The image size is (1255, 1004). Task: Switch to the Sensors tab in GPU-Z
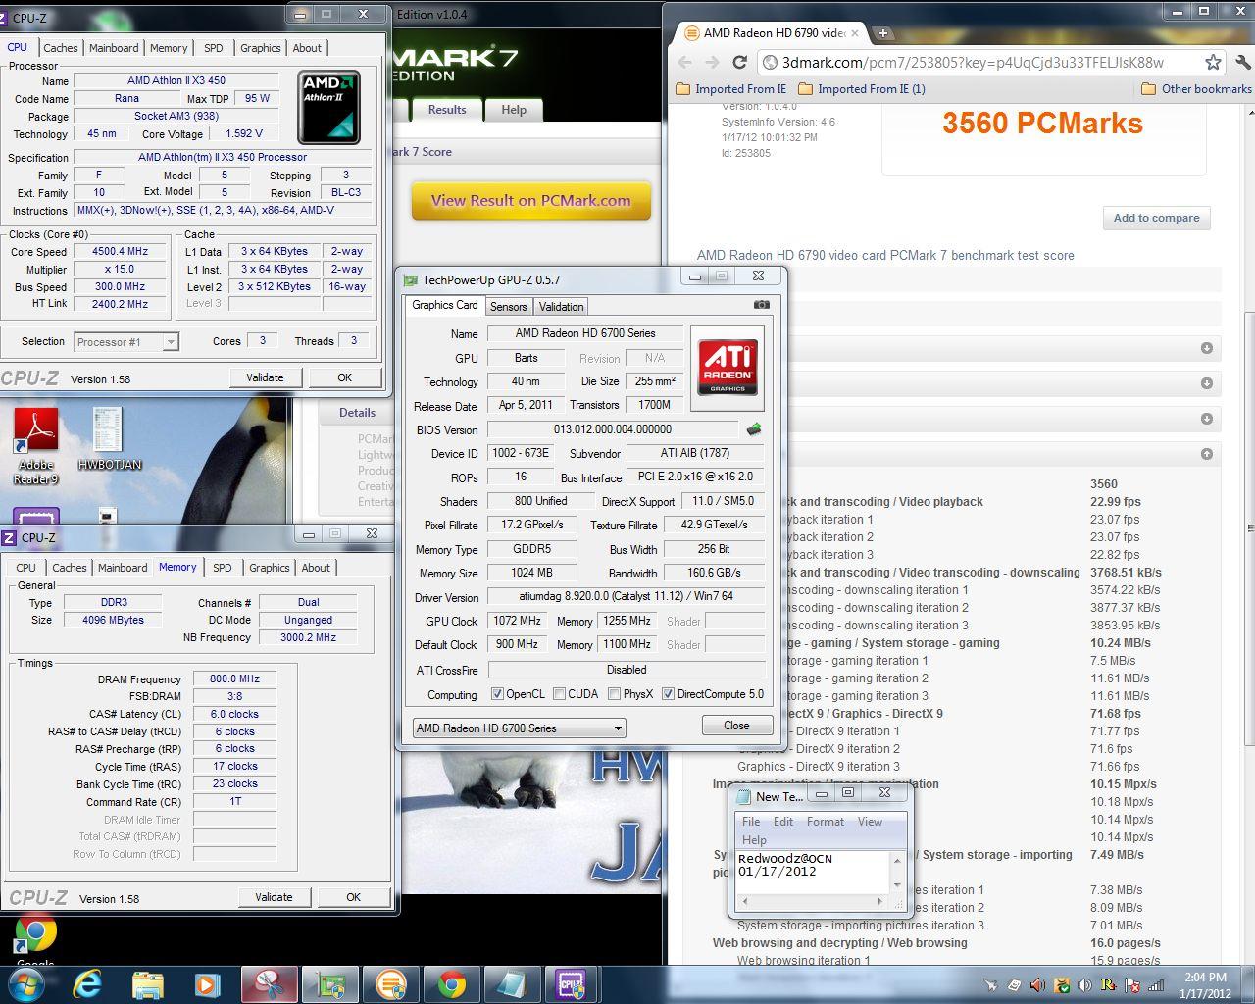(508, 307)
